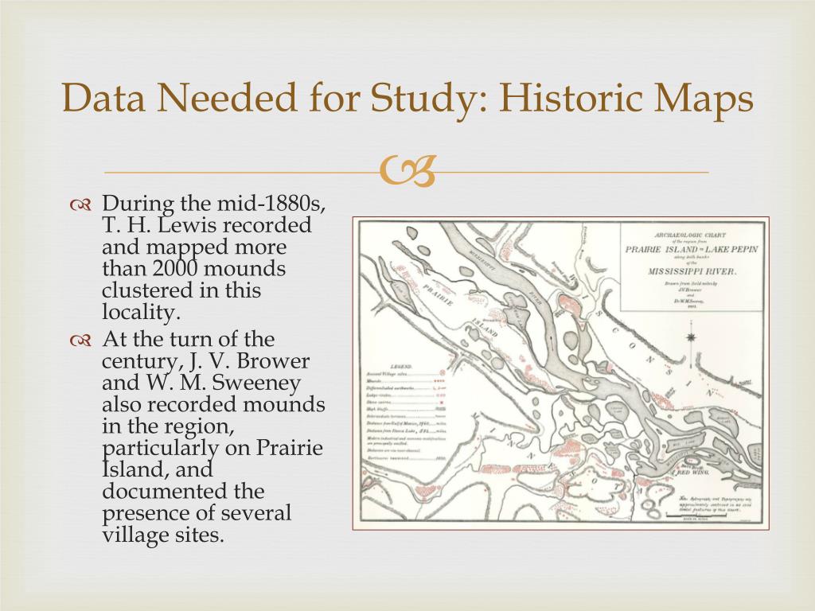Click 'ARCHAEOLOGIC CHART' text in the map title box

tap(690, 235)
